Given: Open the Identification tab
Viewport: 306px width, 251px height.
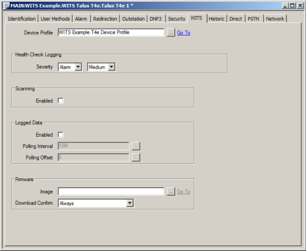Looking at the screenshot, I should pos(22,19).
